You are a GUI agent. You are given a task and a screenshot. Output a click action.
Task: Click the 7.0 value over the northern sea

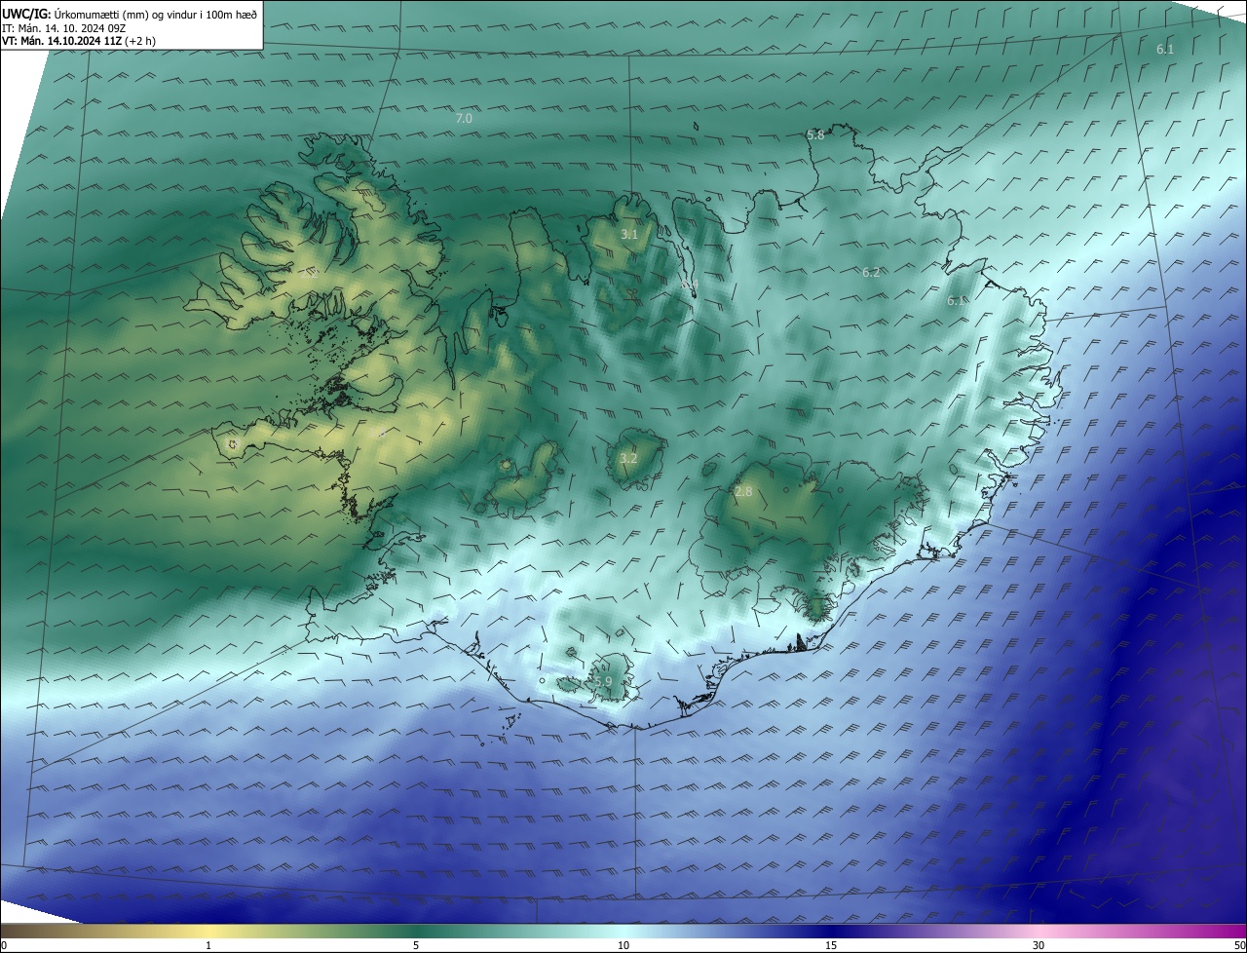pyautogui.click(x=464, y=118)
